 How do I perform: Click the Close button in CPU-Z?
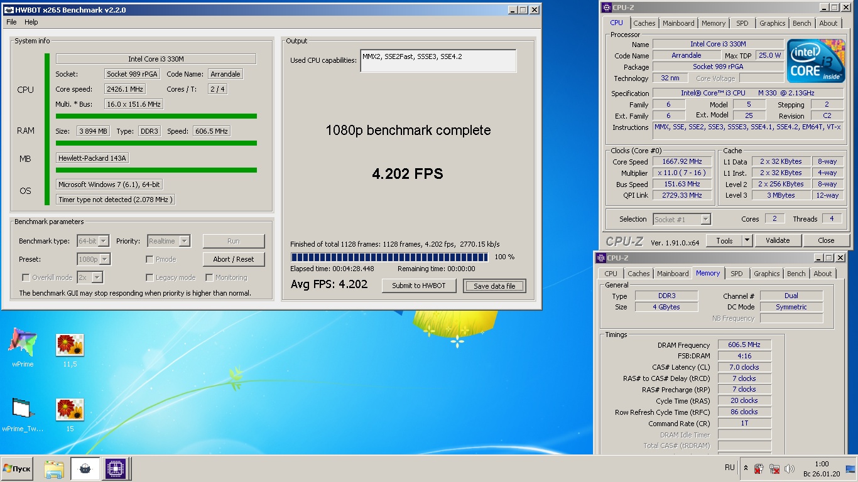tap(826, 240)
